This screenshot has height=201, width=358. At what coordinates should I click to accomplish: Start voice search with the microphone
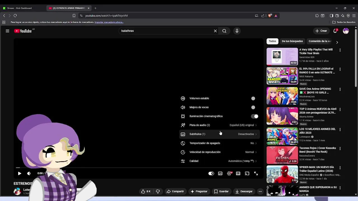point(237,31)
